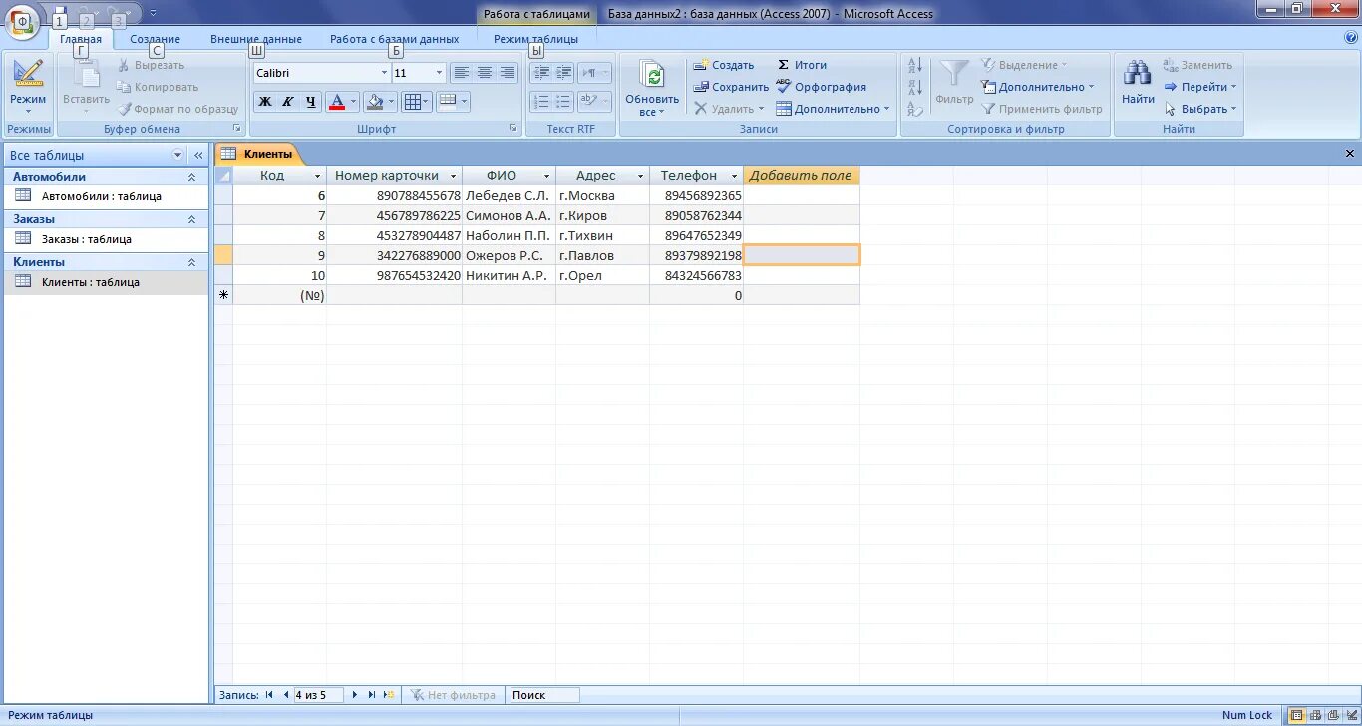The height and width of the screenshot is (726, 1362).
Task: Apply fill background color bucket
Action: pyautogui.click(x=374, y=102)
